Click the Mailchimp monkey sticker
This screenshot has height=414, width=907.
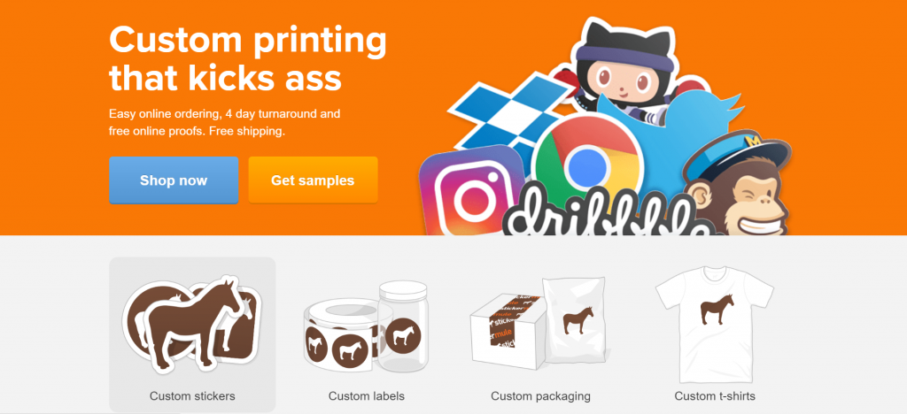pyautogui.click(x=738, y=185)
